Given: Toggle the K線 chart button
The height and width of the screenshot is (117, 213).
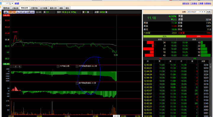Looking at the screenshot, I should pyautogui.click(x=6, y=12).
